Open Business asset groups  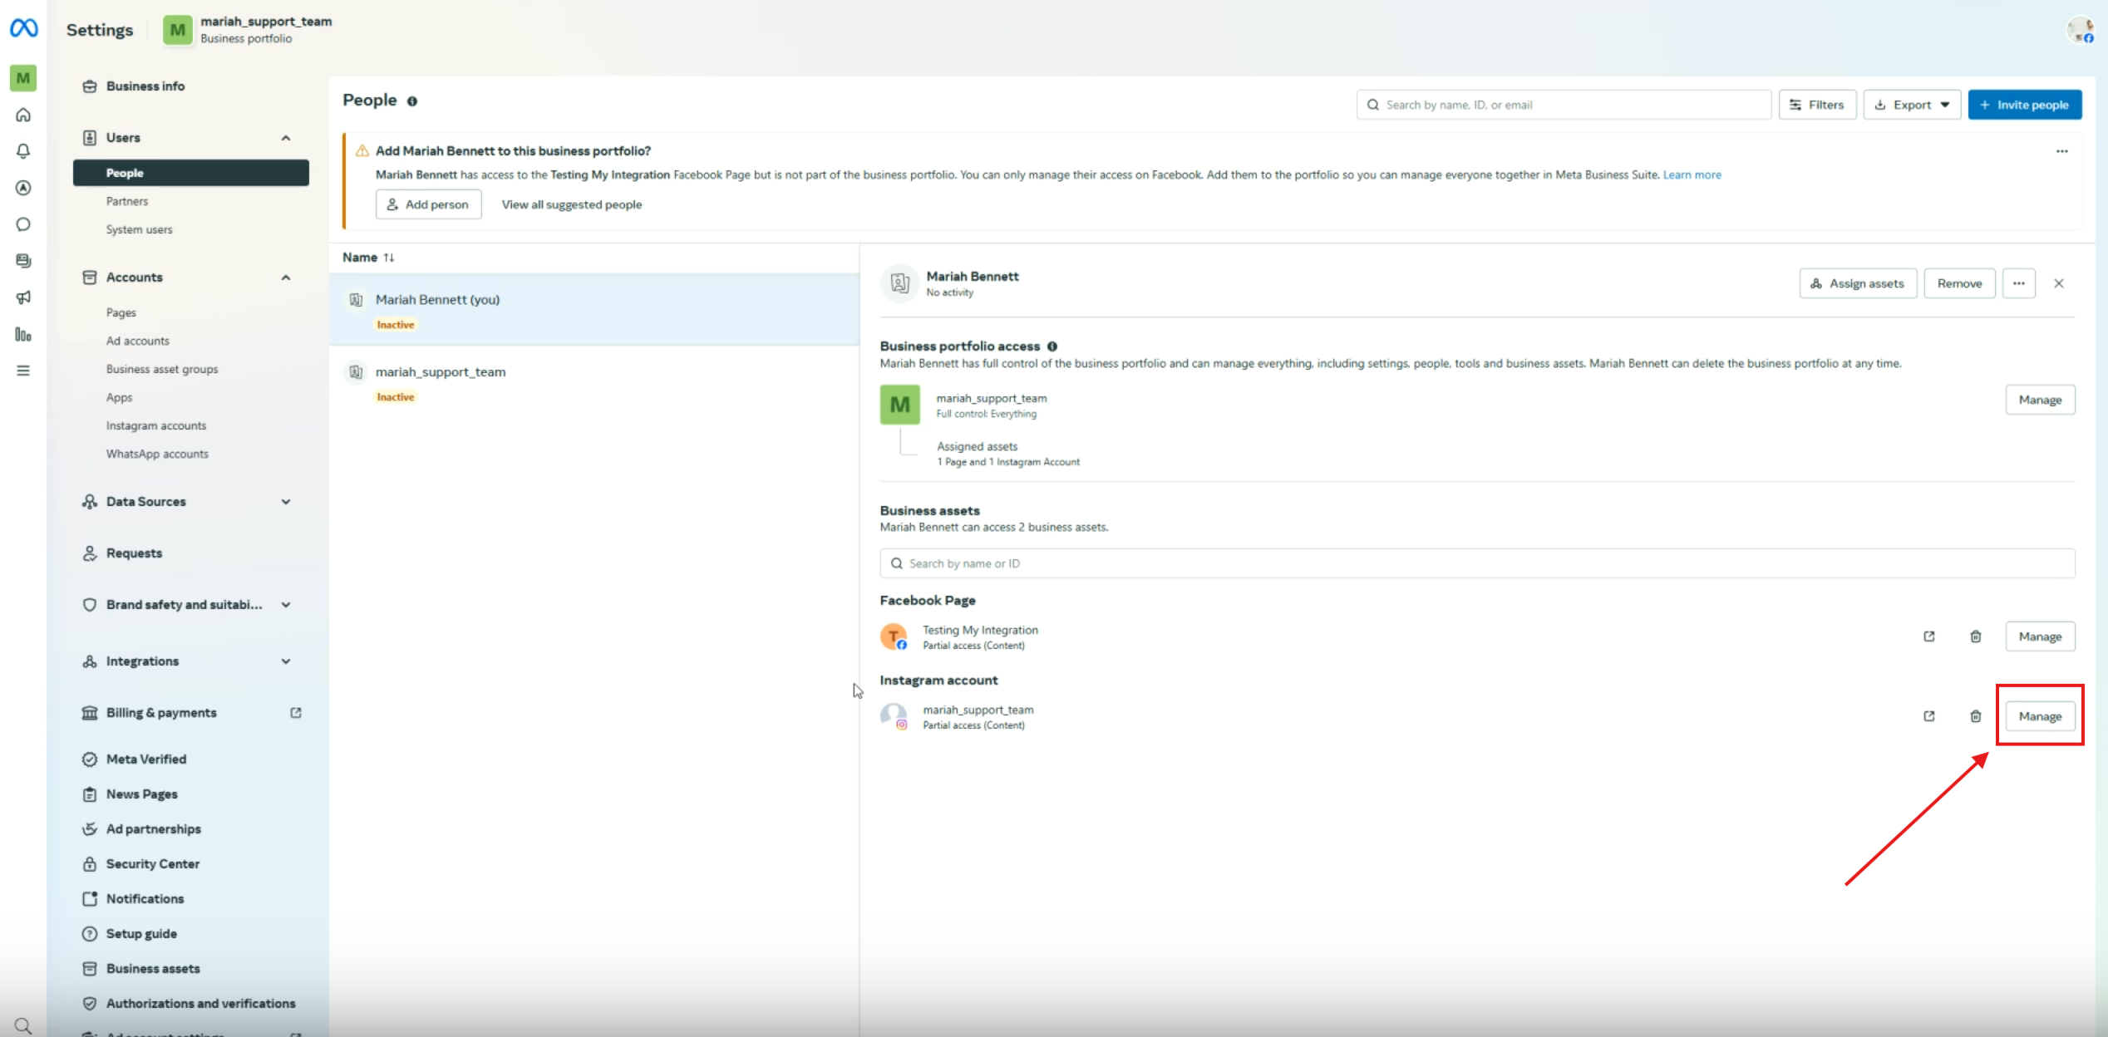tap(162, 369)
